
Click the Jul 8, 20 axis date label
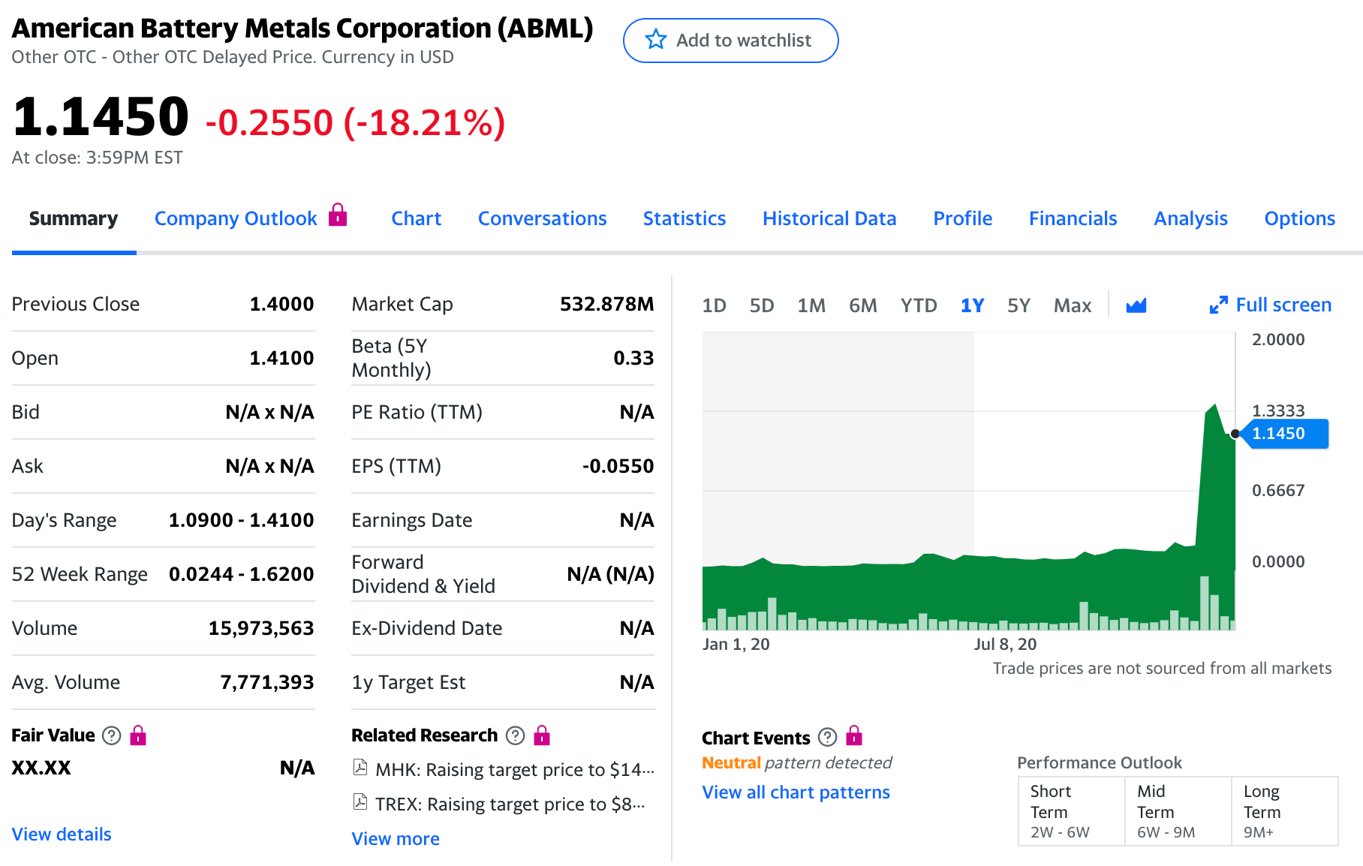click(x=1005, y=644)
